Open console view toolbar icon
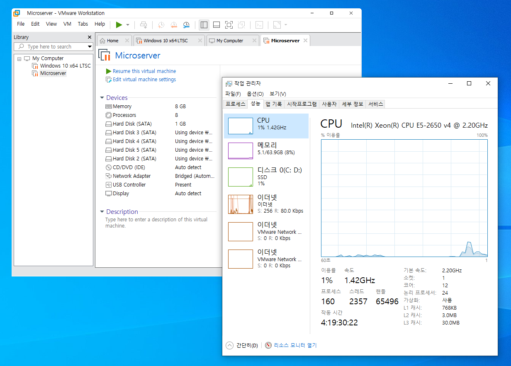 click(x=259, y=25)
